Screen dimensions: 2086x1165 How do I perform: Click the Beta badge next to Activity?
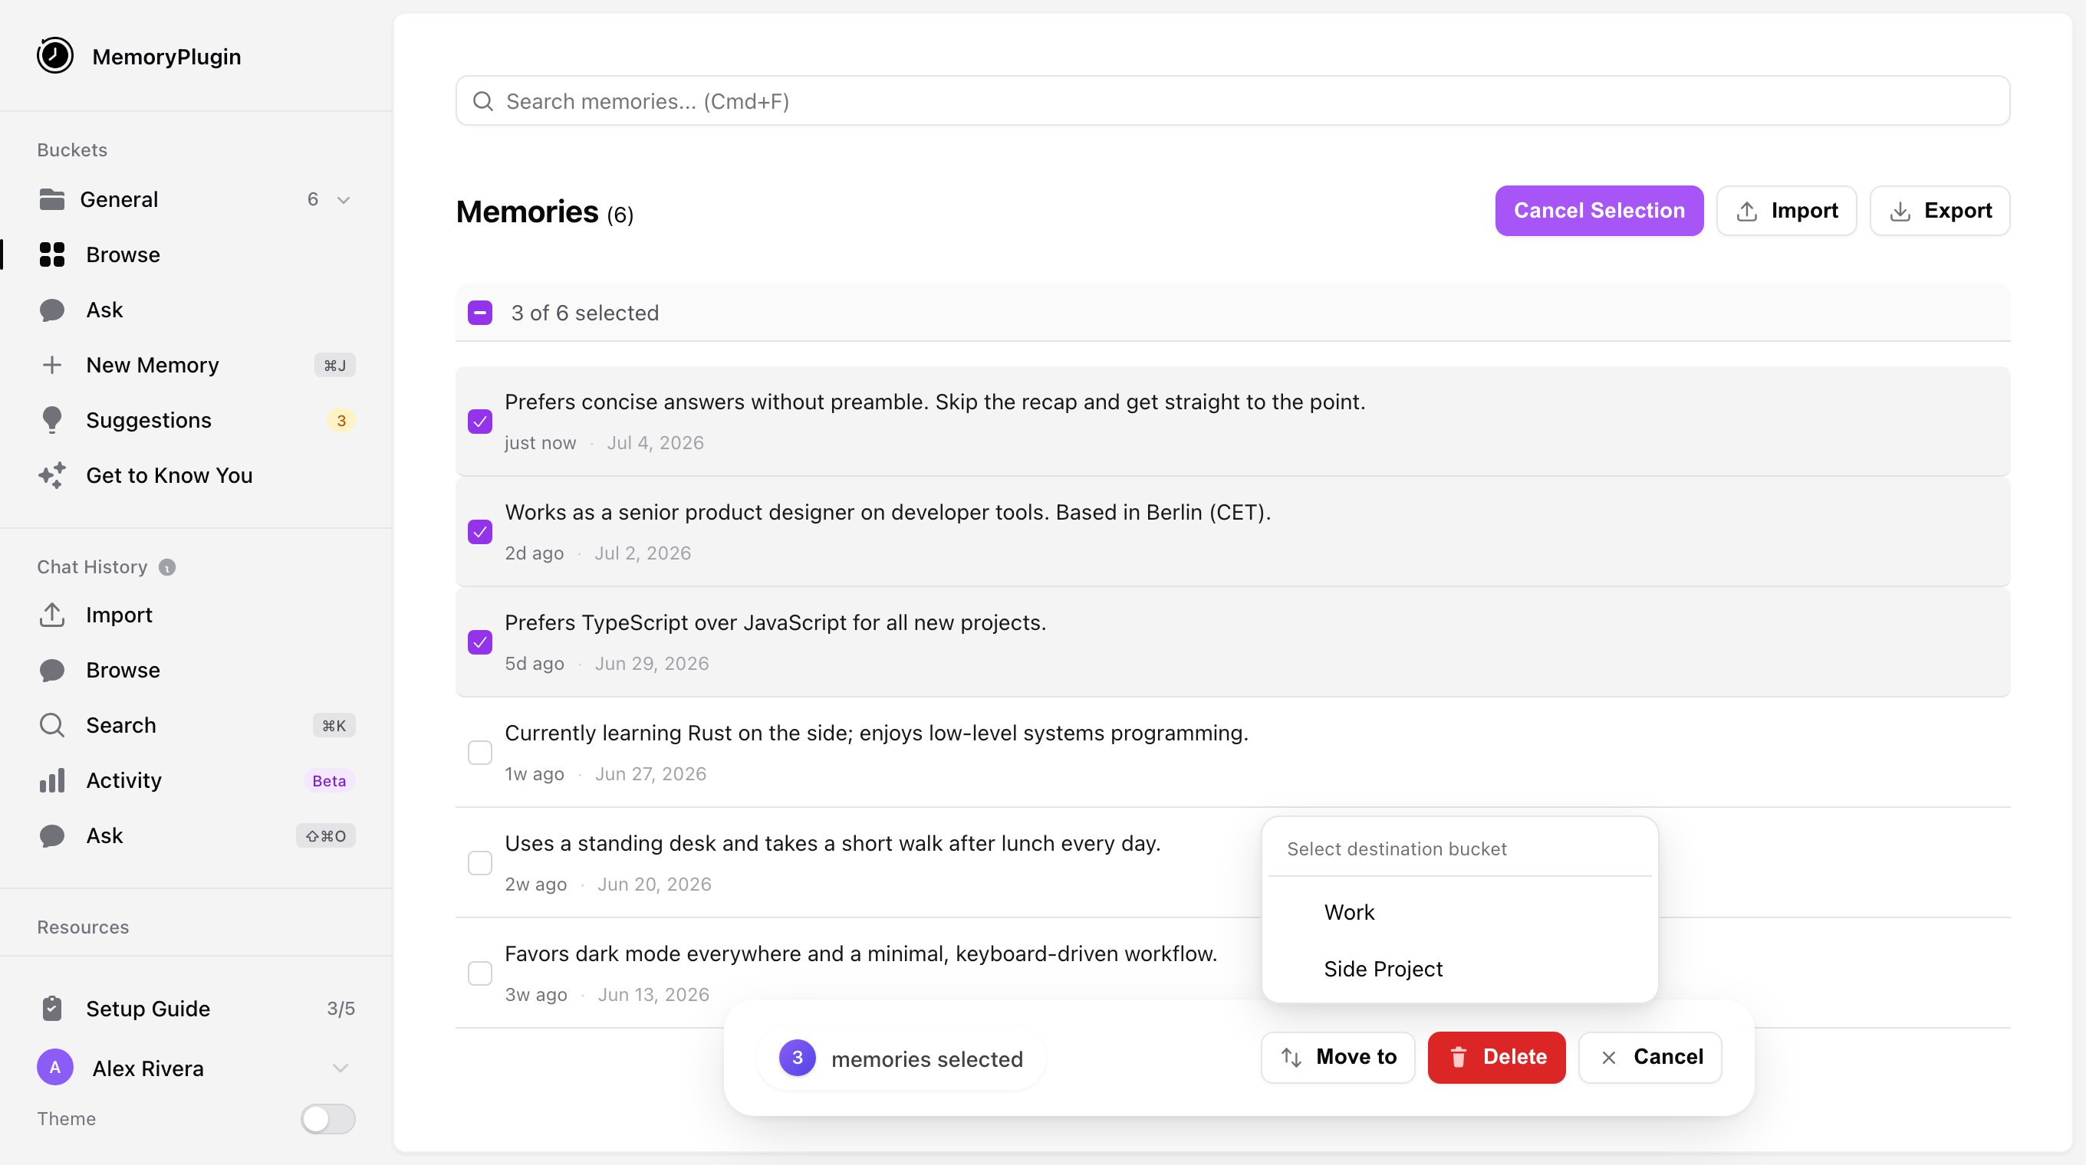329,781
